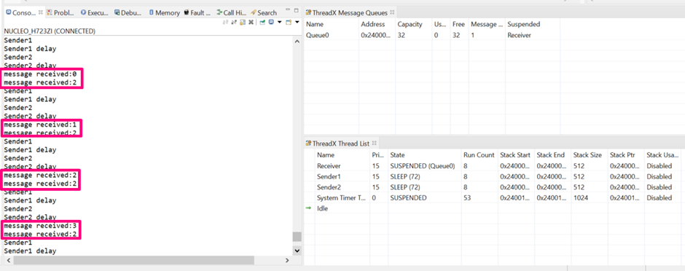Click the Display Selected Console icon
685x271 pixels.
coord(271,22)
